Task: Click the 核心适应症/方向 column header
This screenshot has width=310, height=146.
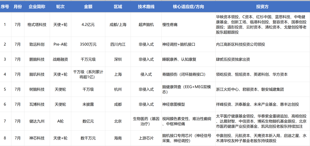Action: pos(188,7)
